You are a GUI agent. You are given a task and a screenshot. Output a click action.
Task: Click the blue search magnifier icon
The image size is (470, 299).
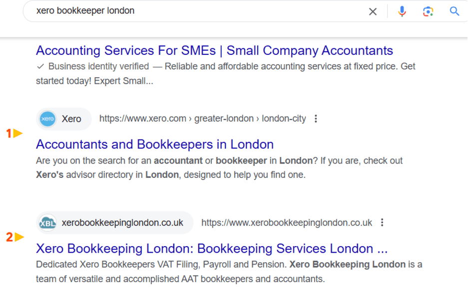(x=454, y=11)
